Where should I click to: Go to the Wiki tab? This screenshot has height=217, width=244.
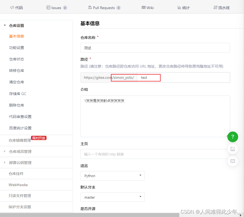coord(148,8)
